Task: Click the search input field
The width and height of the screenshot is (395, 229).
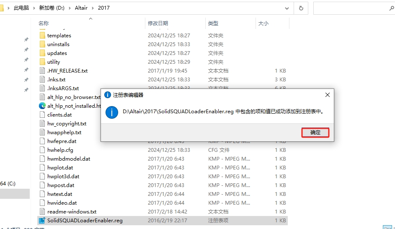Action: coord(352,8)
